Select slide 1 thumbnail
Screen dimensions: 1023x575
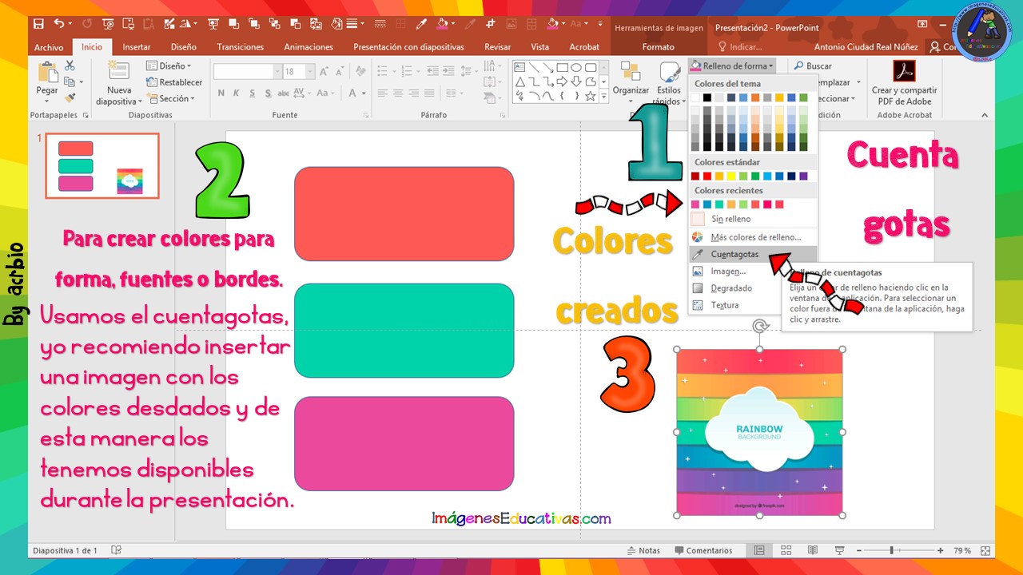[102, 166]
